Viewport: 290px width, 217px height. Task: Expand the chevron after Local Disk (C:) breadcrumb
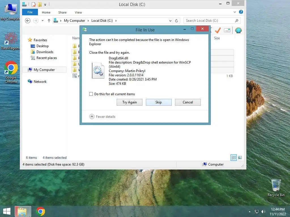point(116,21)
